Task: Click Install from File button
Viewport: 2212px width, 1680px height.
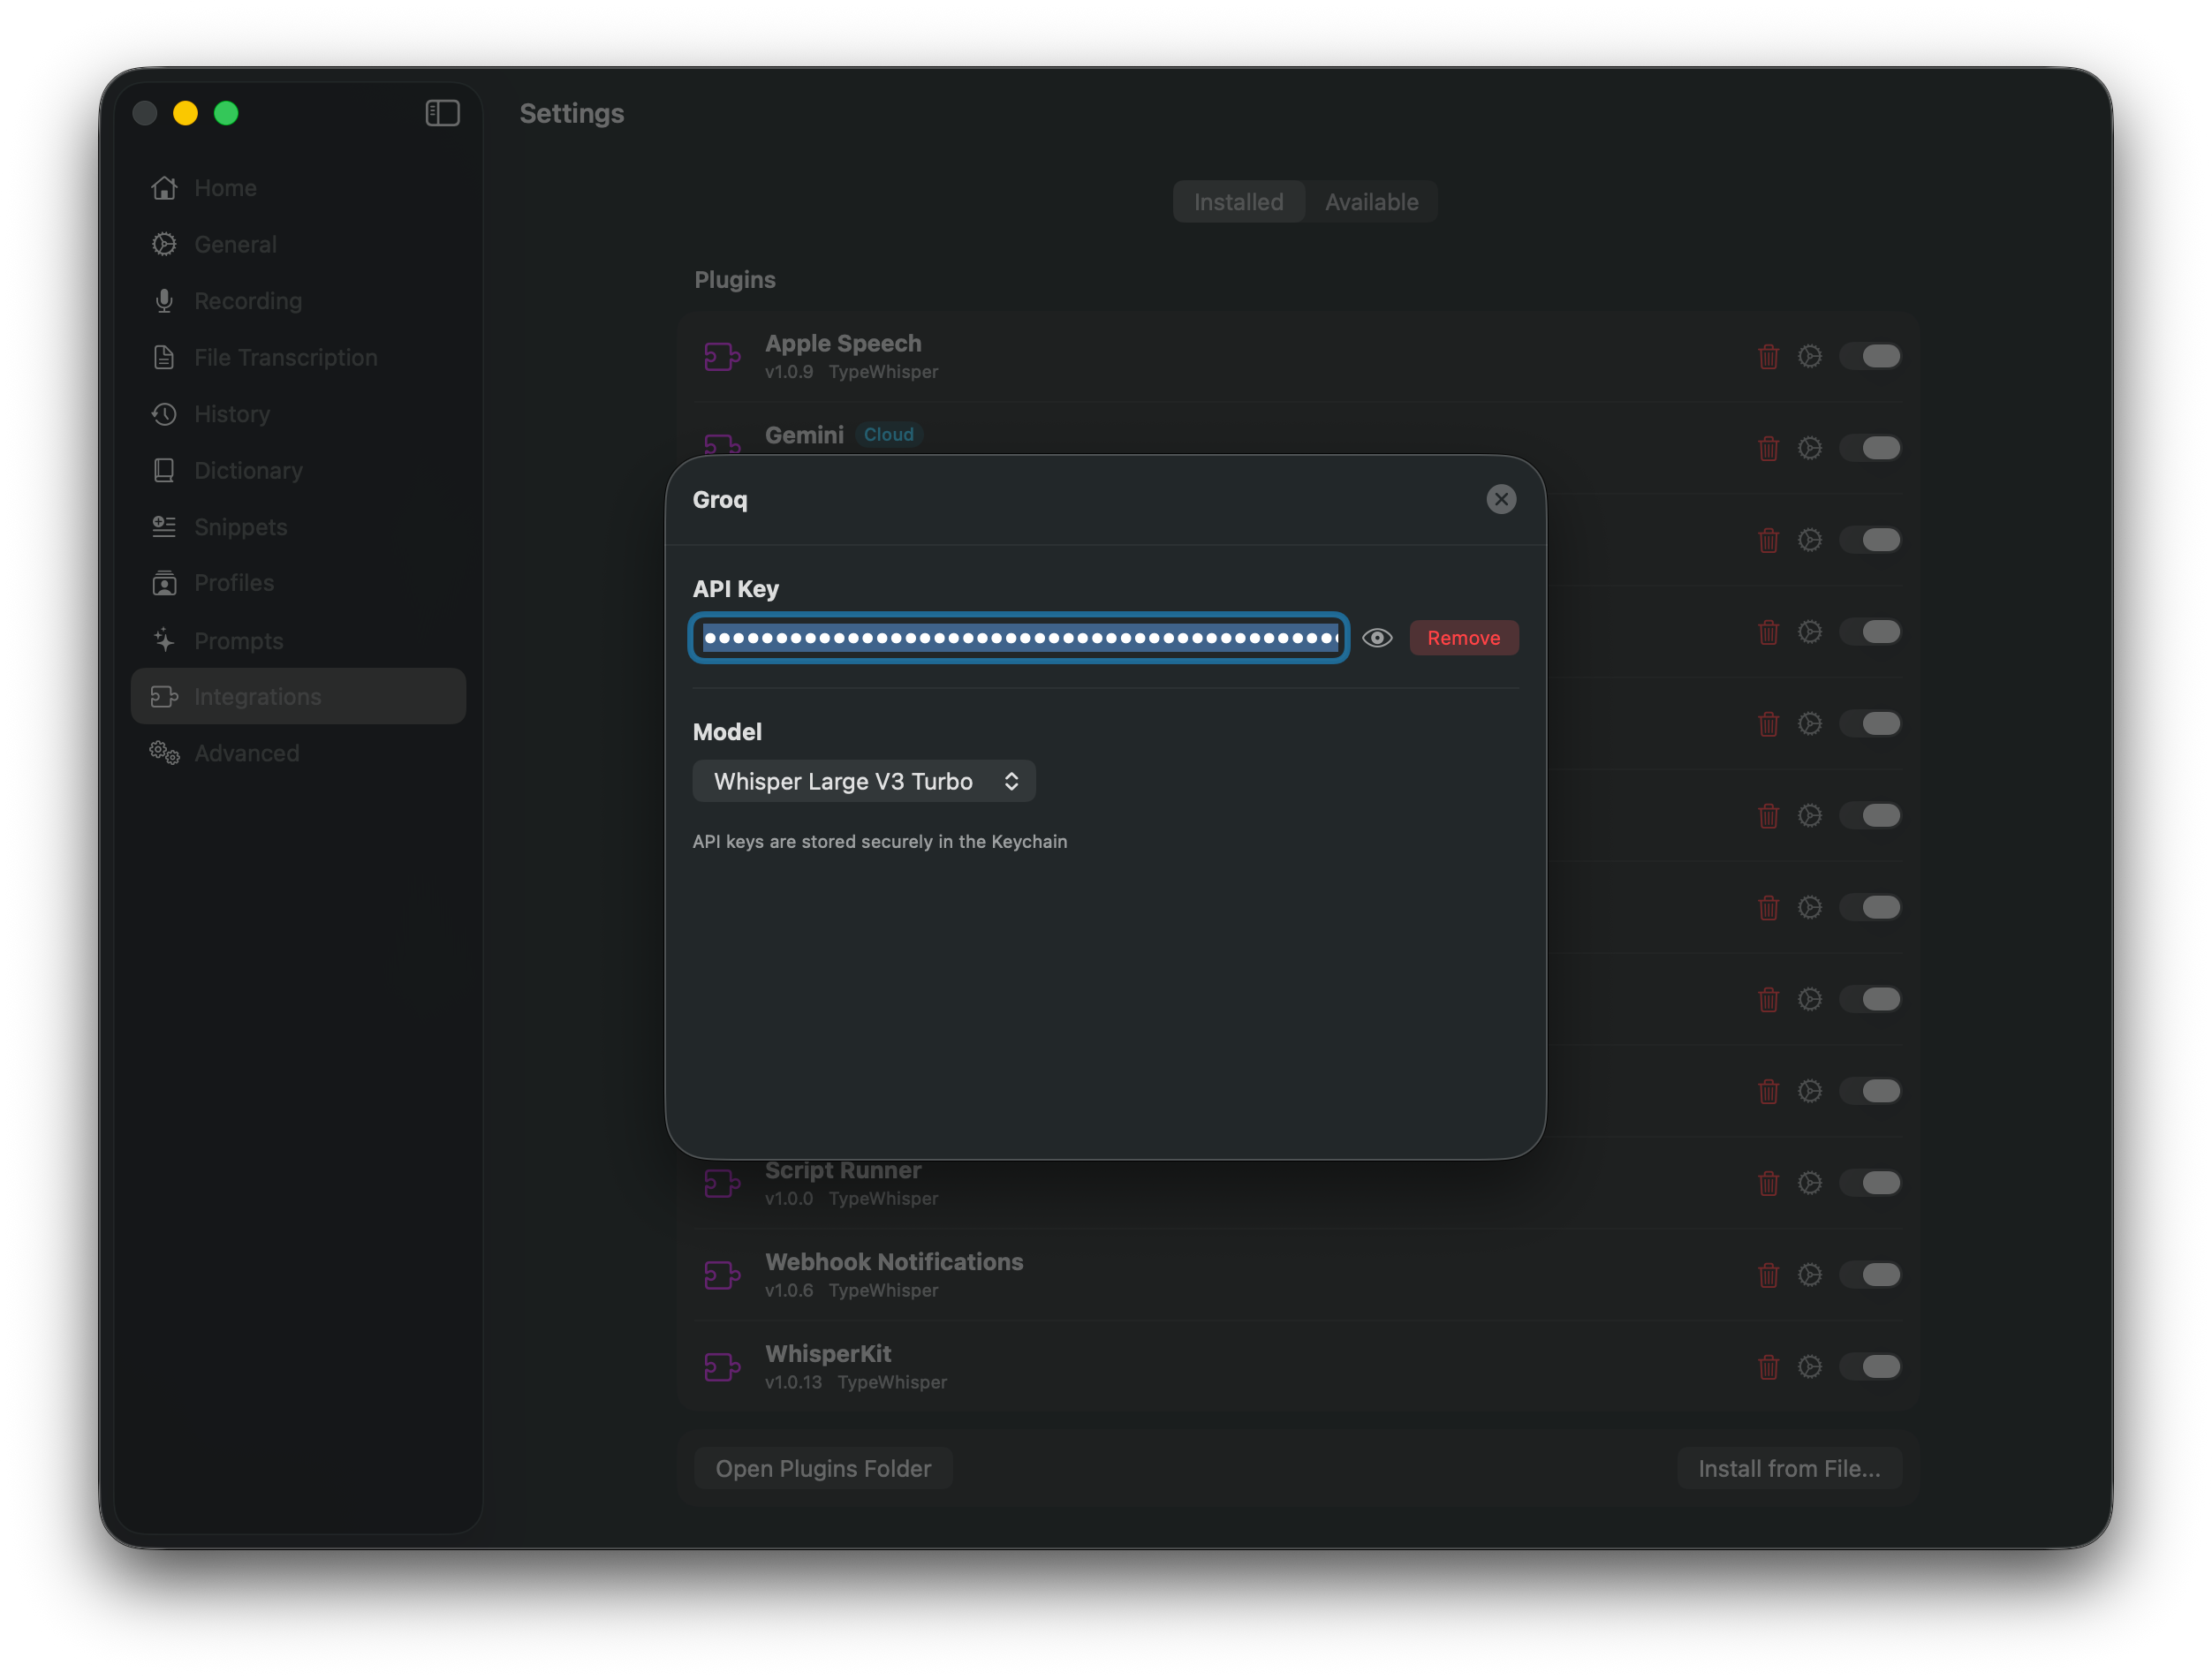Action: (1788, 1468)
